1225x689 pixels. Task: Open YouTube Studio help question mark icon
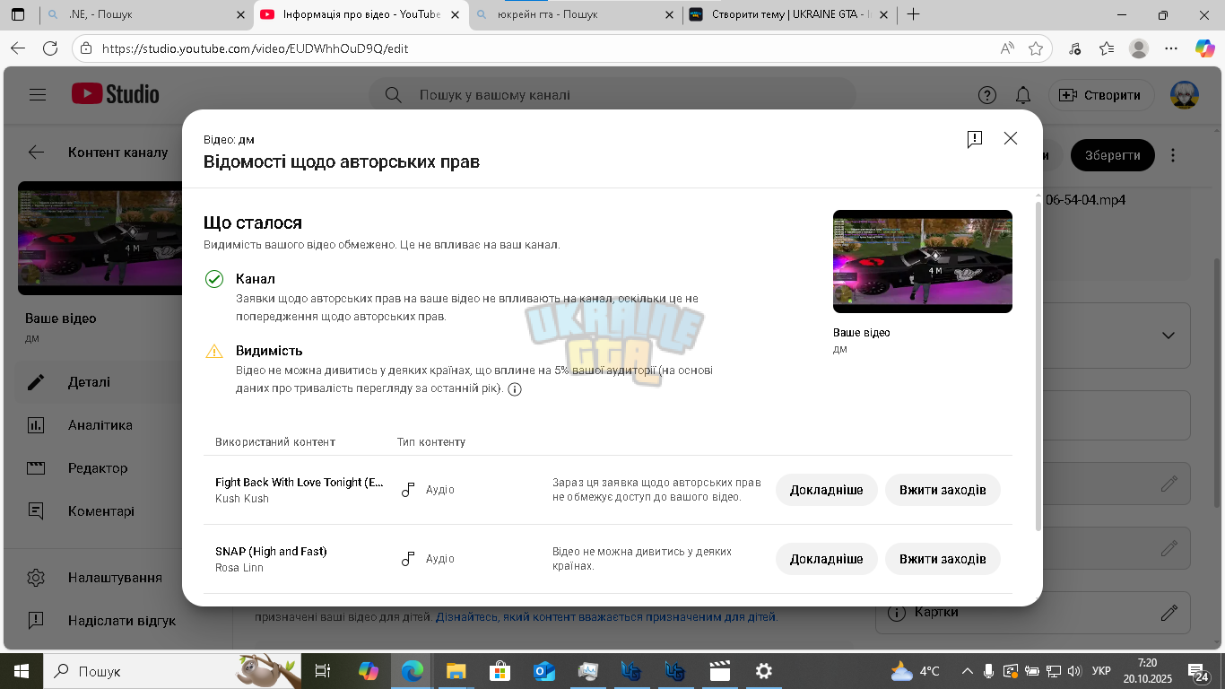[x=986, y=95]
